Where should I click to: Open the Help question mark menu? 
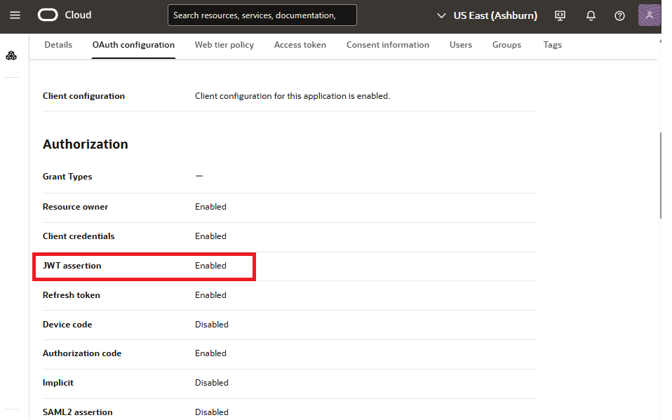[x=619, y=15]
